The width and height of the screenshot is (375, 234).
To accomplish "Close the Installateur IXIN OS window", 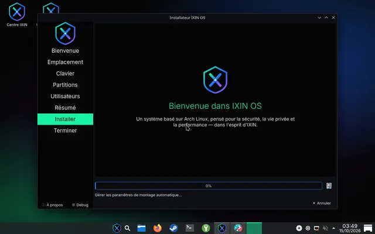I will pyautogui.click(x=333, y=18).
